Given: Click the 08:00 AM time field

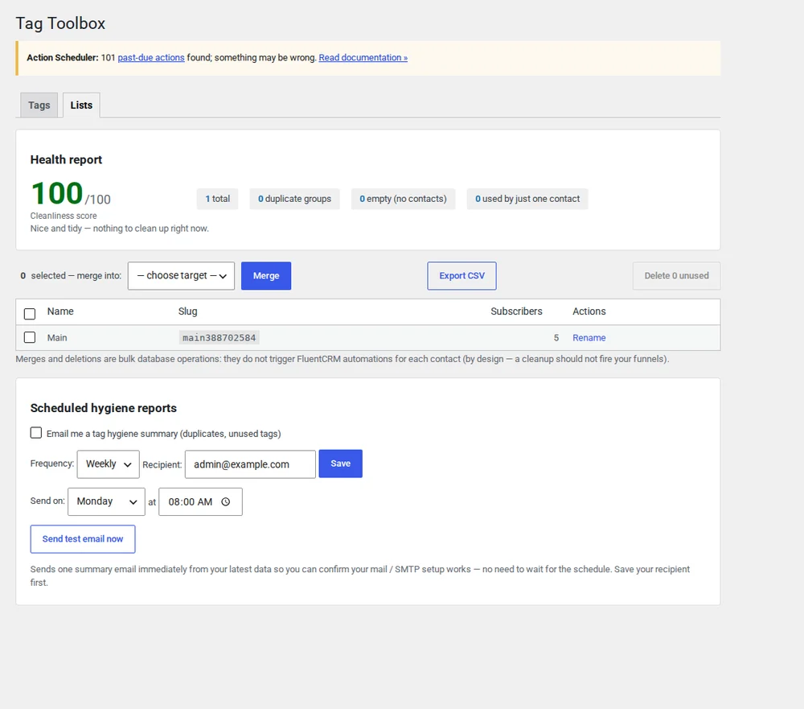Looking at the screenshot, I should (200, 501).
